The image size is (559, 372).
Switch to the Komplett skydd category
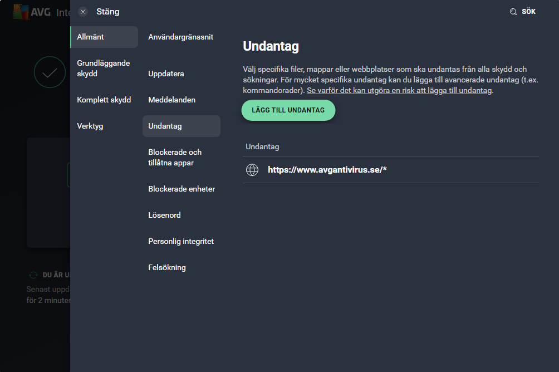(104, 100)
